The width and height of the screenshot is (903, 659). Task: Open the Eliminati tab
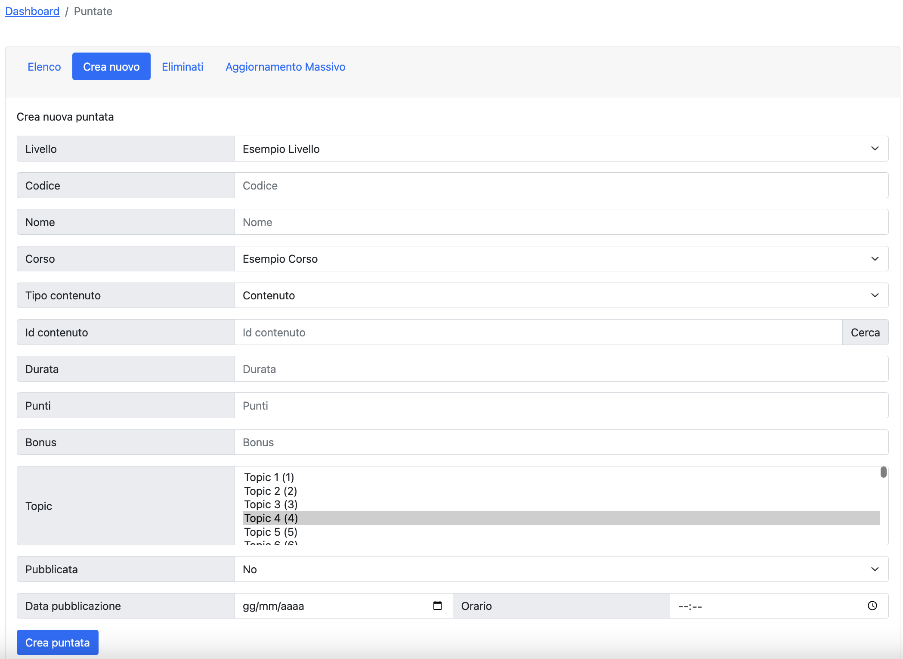point(182,67)
